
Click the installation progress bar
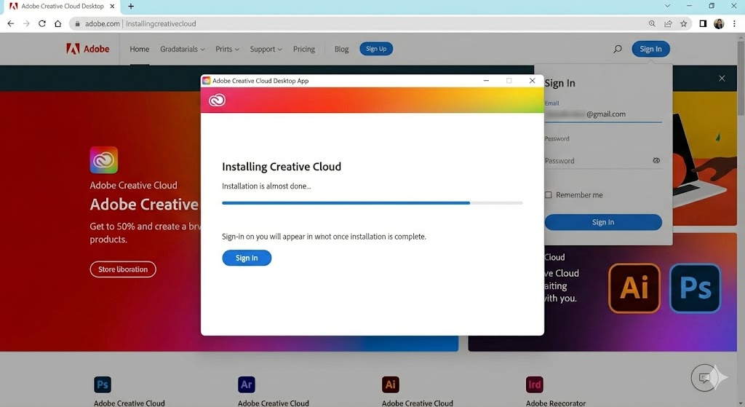pos(372,203)
